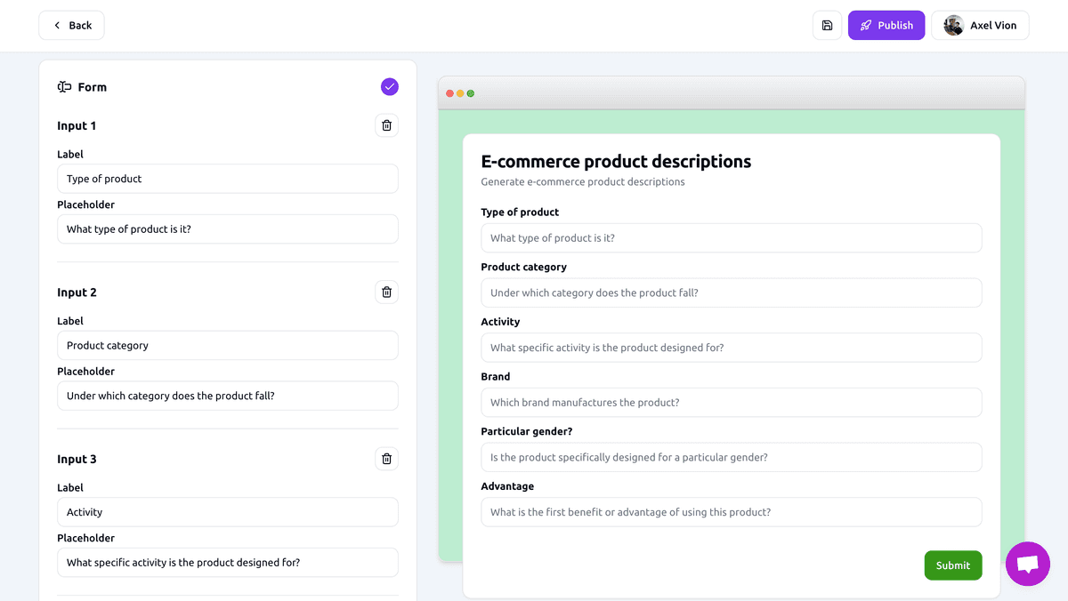This screenshot has width=1068, height=601.
Task: Delete Input 1 with trash icon
Action: coord(386,125)
